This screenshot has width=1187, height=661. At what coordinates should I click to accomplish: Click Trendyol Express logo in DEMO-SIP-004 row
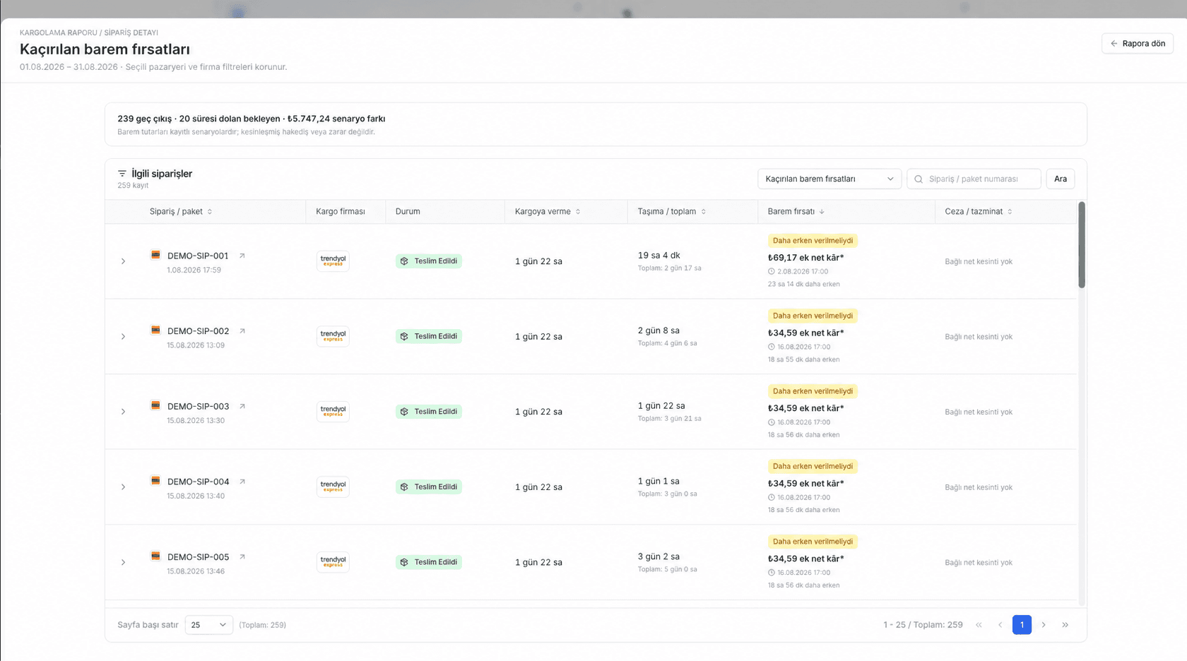[x=333, y=487]
